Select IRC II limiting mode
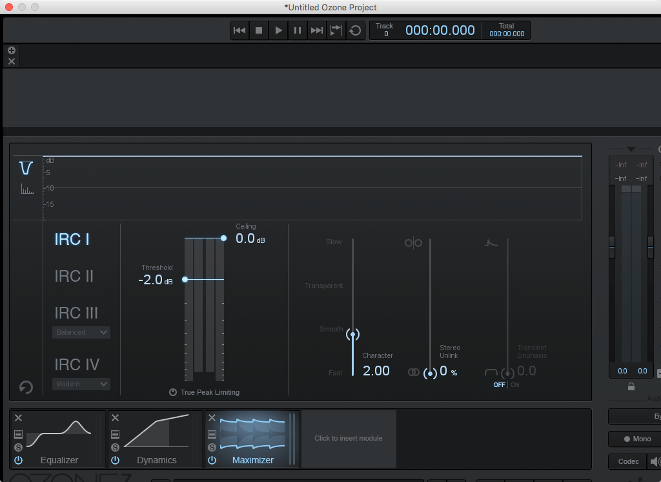661x482 pixels. [x=74, y=276]
